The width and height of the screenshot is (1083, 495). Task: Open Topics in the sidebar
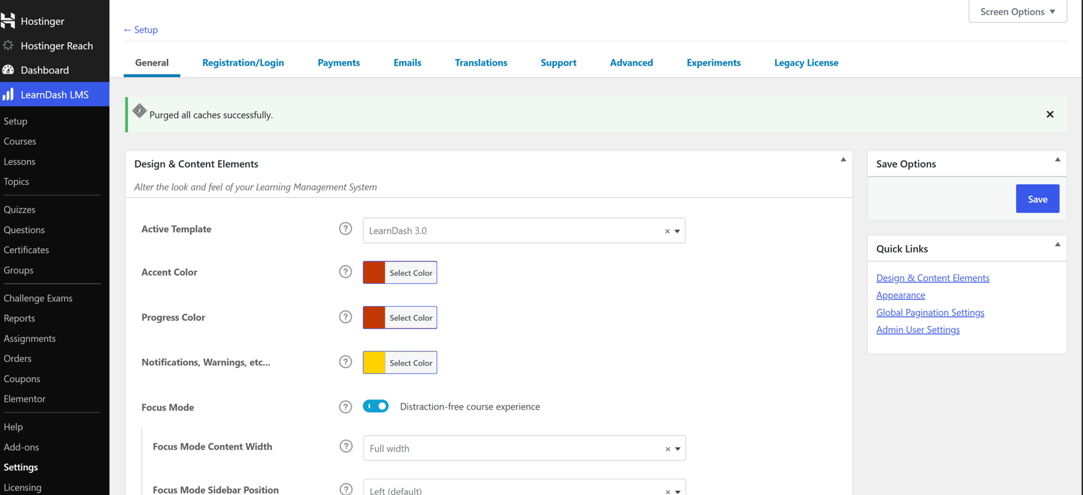click(16, 181)
